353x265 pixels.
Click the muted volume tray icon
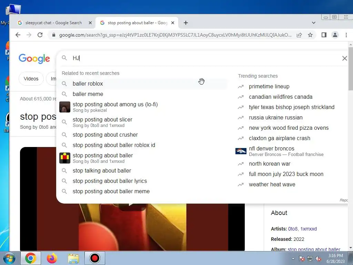318,258
